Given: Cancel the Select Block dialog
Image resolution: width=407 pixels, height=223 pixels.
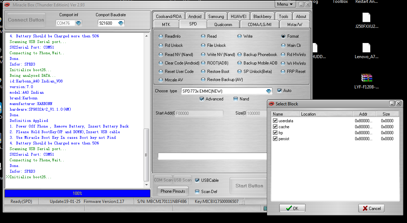Looking at the screenshot, I should 371,208.
